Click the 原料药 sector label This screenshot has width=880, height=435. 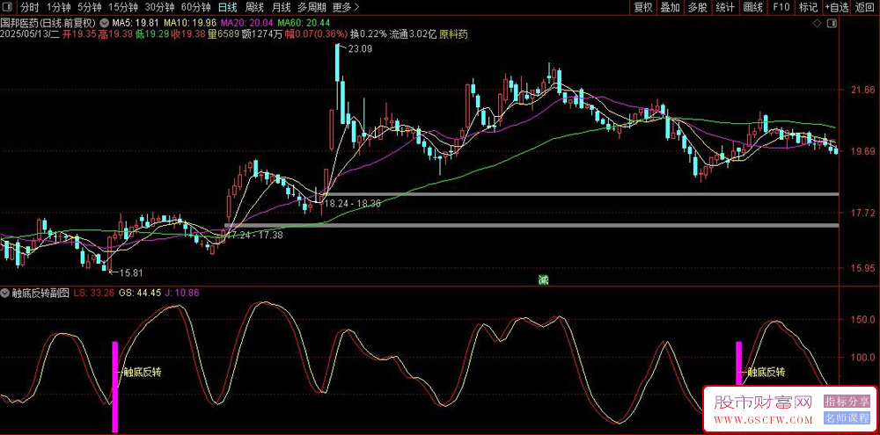pos(454,34)
